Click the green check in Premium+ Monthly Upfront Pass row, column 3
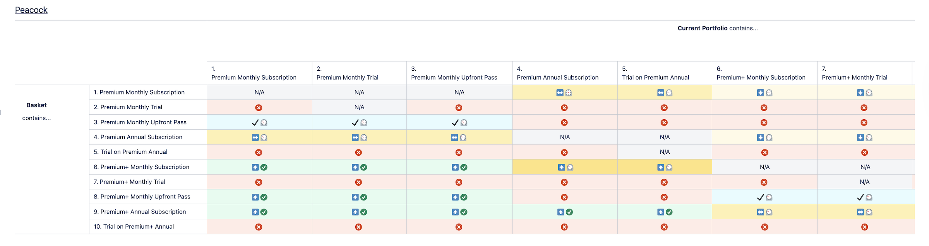 464,197
